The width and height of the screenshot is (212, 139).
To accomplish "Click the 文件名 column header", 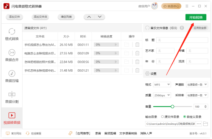I will point(40,36).
